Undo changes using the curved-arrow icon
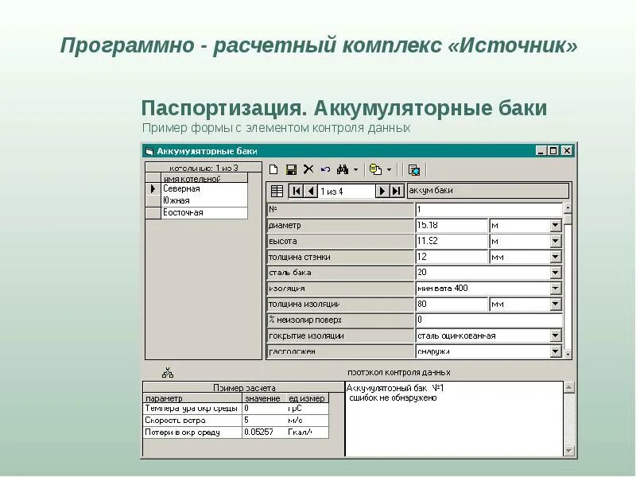The image size is (636, 477). (326, 169)
